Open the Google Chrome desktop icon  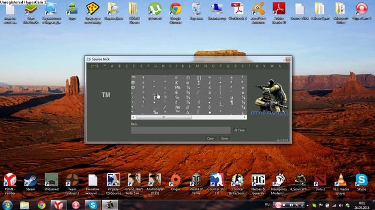click(x=176, y=13)
